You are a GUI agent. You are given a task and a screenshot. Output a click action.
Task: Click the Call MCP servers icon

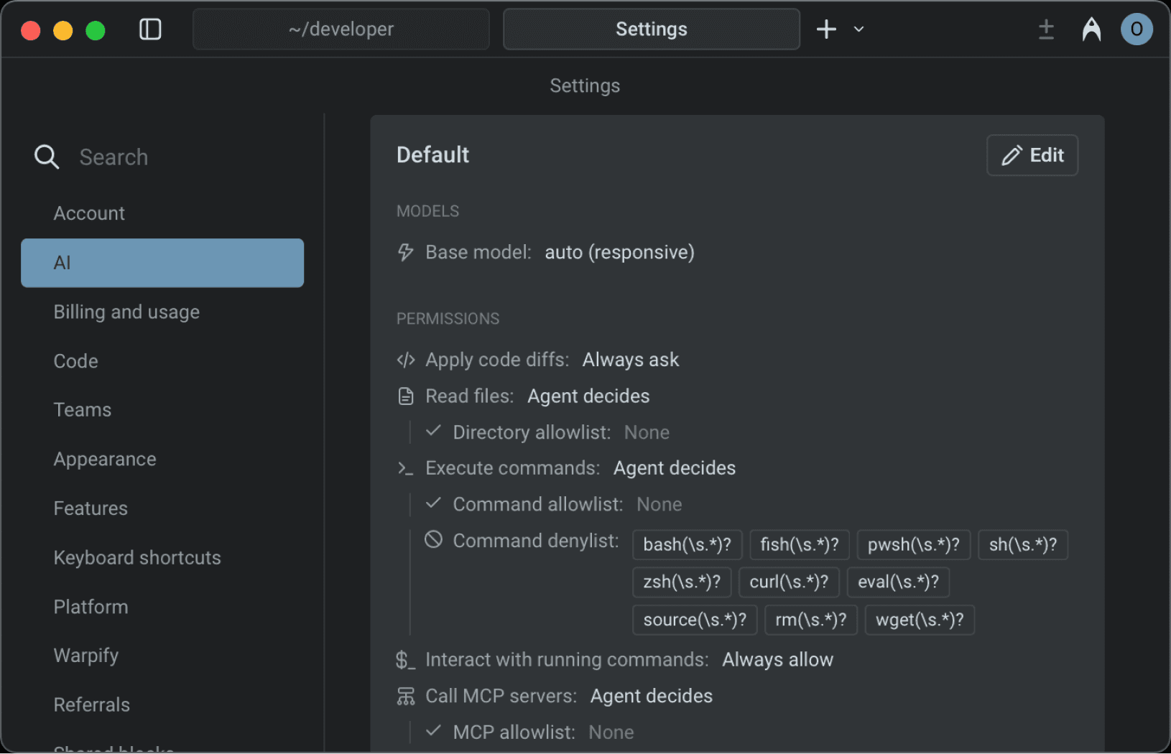[406, 696]
